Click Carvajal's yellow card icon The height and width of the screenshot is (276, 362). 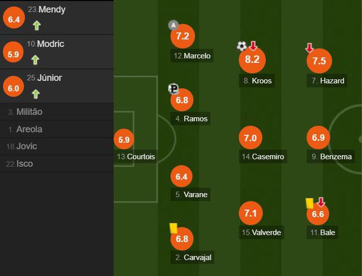(x=173, y=228)
